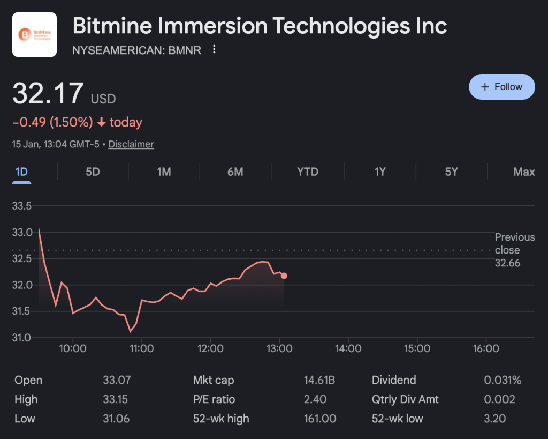Open the 5Y chart view
This screenshot has width=548, height=439.
(x=451, y=172)
